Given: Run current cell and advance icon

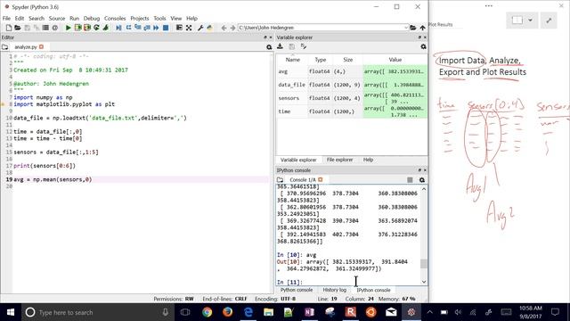Looking at the screenshot, I should click(87, 28).
